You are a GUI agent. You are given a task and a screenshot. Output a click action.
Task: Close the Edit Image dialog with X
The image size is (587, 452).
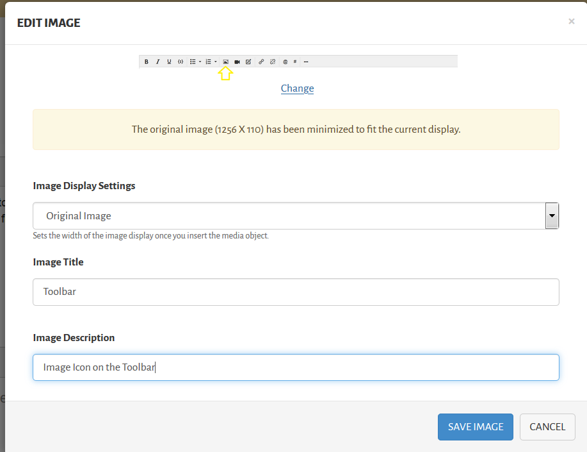point(571,21)
